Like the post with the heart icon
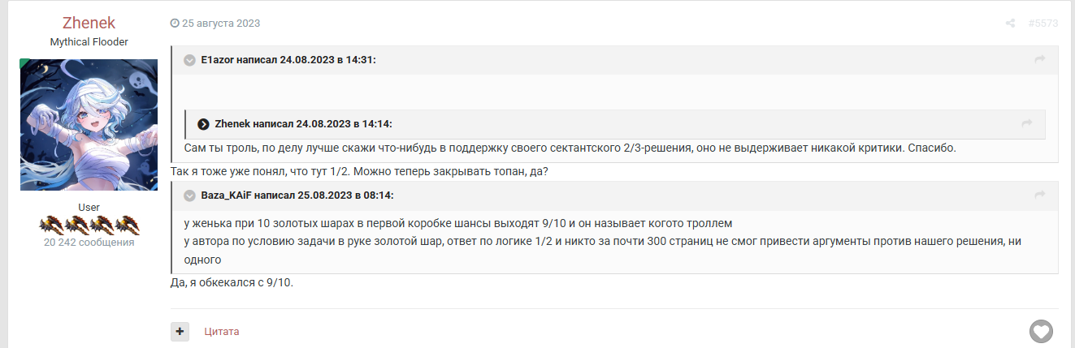Viewport: 1075px width, 348px height. point(1041,331)
